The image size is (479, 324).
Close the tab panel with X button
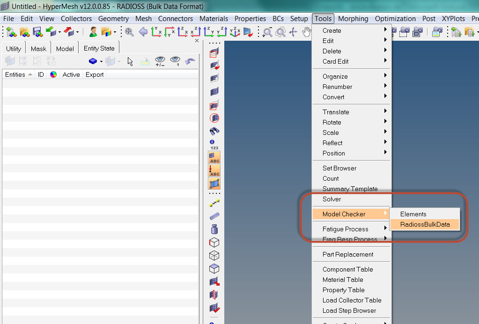[x=197, y=41]
